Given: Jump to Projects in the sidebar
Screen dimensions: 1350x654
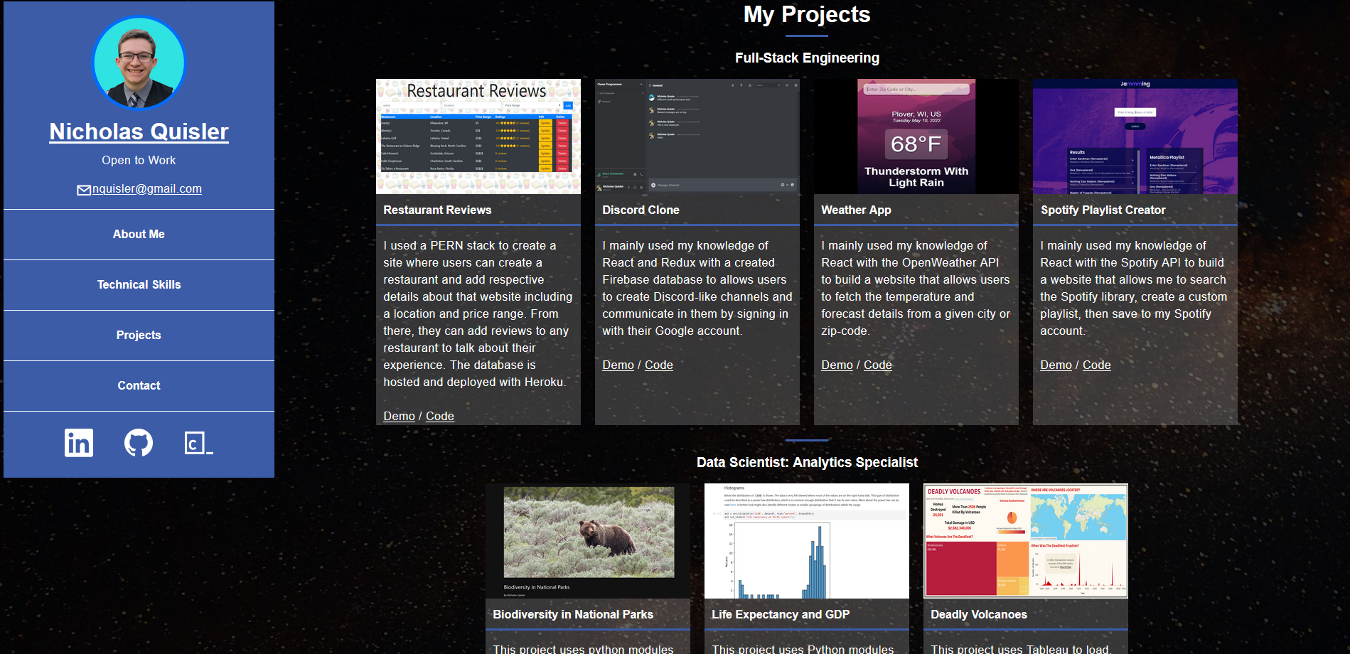Looking at the screenshot, I should tap(139, 336).
